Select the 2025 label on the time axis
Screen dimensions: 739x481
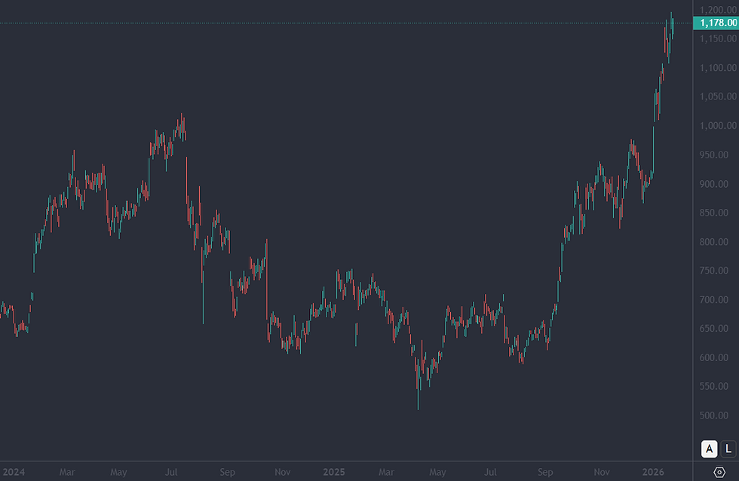pyautogui.click(x=334, y=471)
